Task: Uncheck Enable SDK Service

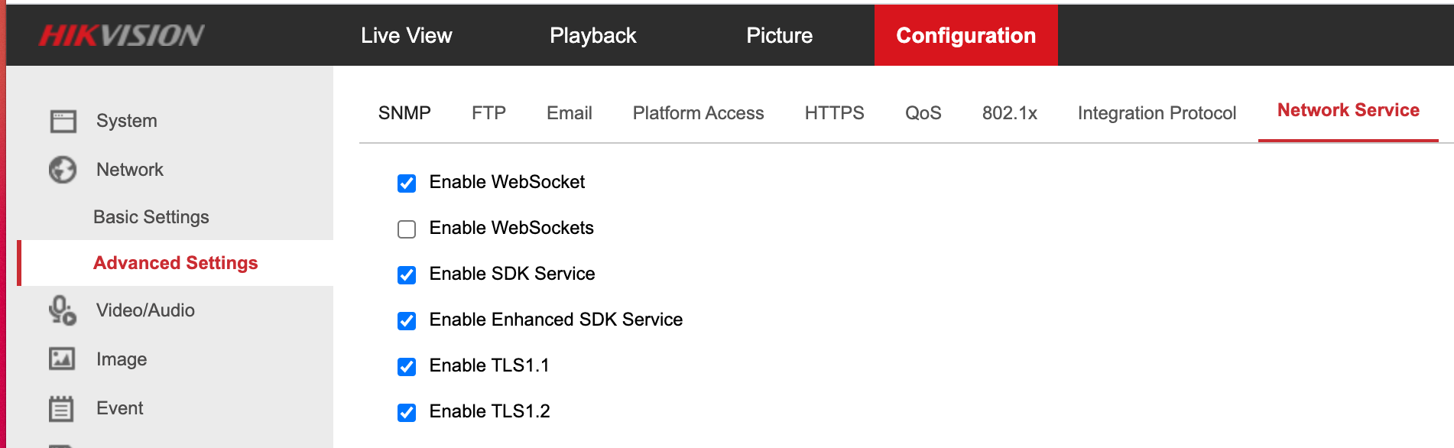Action: click(x=407, y=275)
